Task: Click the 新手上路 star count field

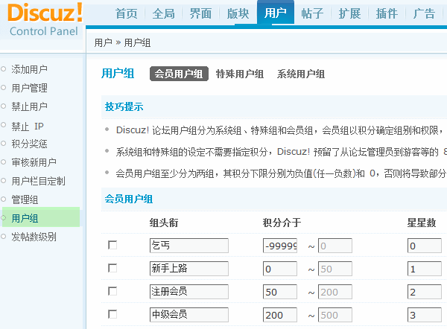Action: (426, 269)
